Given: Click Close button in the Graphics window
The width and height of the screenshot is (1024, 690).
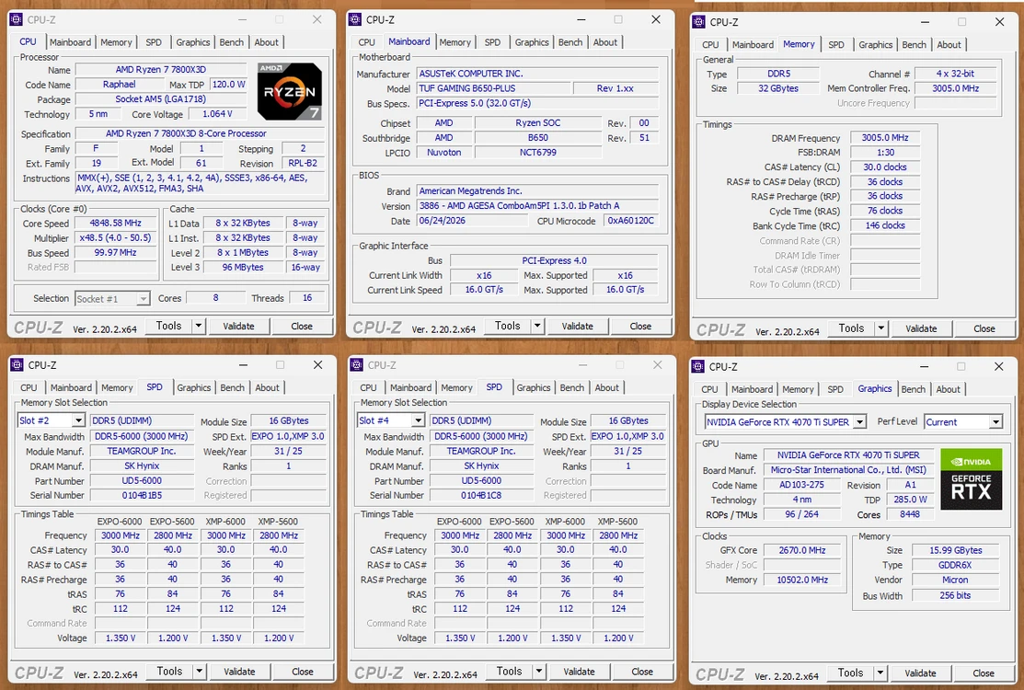Looking at the screenshot, I should (x=984, y=673).
